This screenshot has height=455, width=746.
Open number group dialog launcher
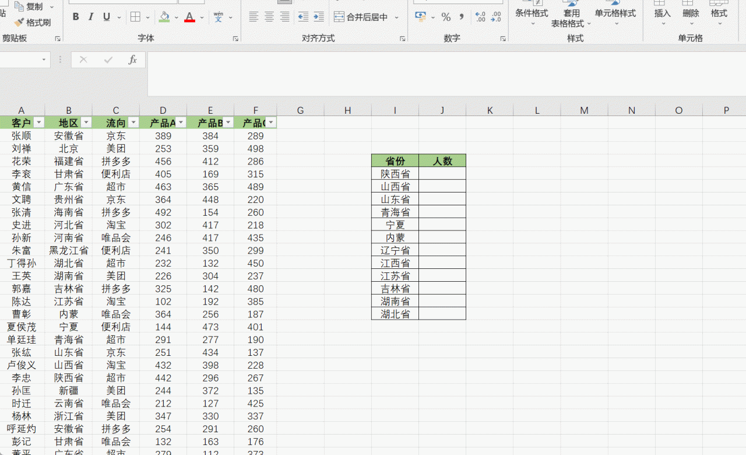(503, 38)
